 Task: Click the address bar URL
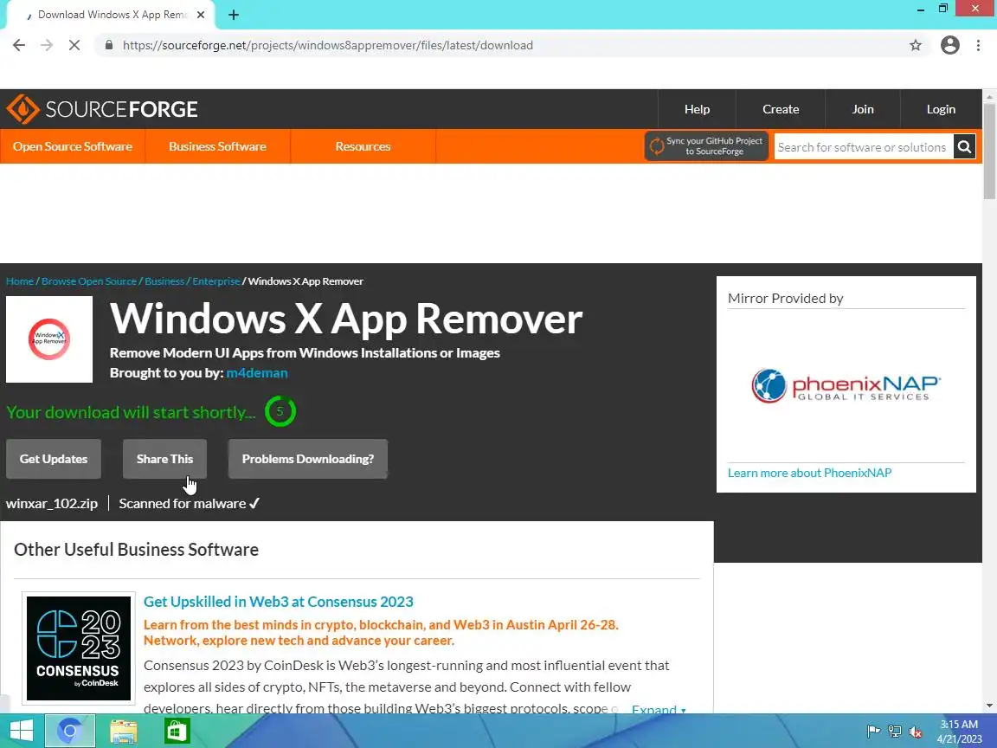tap(328, 45)
